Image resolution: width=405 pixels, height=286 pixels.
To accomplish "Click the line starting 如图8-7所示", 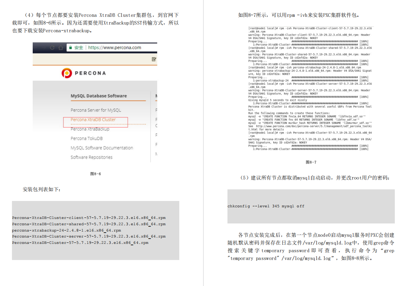I will tap(299, 15).
